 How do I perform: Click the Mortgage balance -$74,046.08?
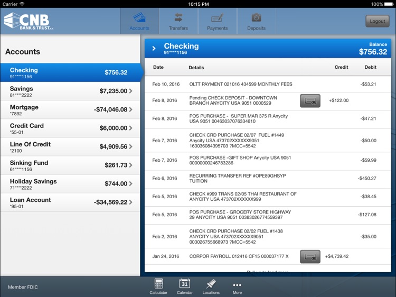coord(110,109)
